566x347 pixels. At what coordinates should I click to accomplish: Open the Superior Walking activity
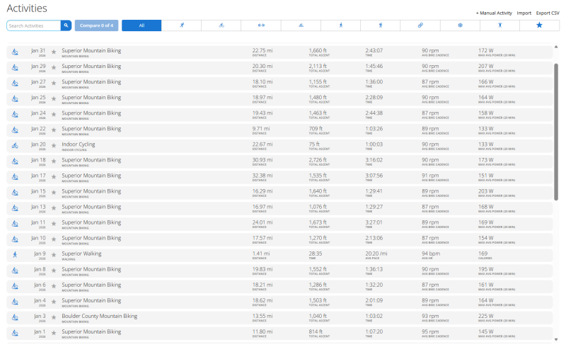click(81, 254)
